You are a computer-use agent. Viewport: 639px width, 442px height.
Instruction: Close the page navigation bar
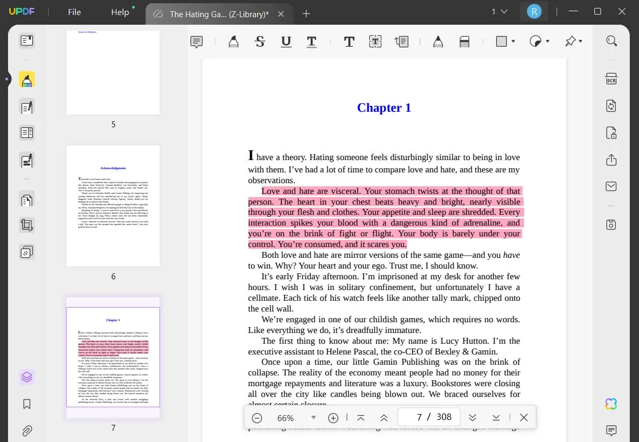(x=524, y=417)
